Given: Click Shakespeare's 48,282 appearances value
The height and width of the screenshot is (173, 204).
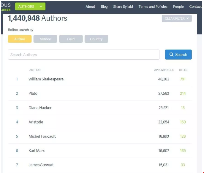Looking at the screenshot, I should tap(164, 79).
